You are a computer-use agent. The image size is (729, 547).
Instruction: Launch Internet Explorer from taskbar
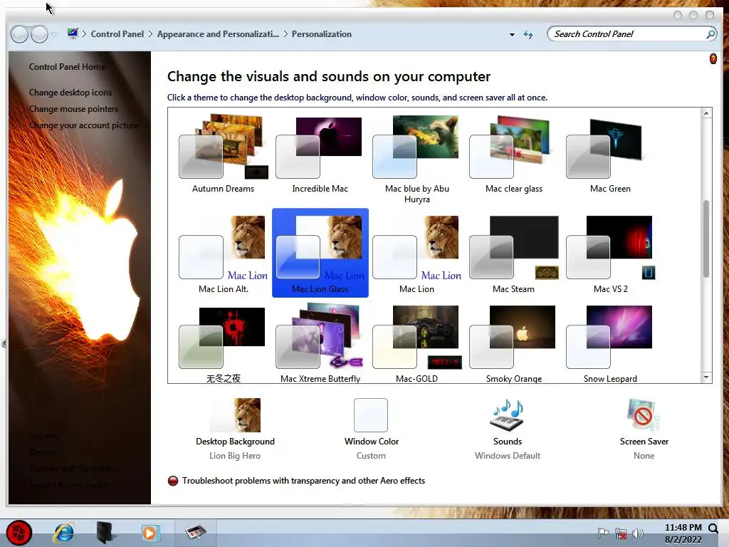pos(63,533)
